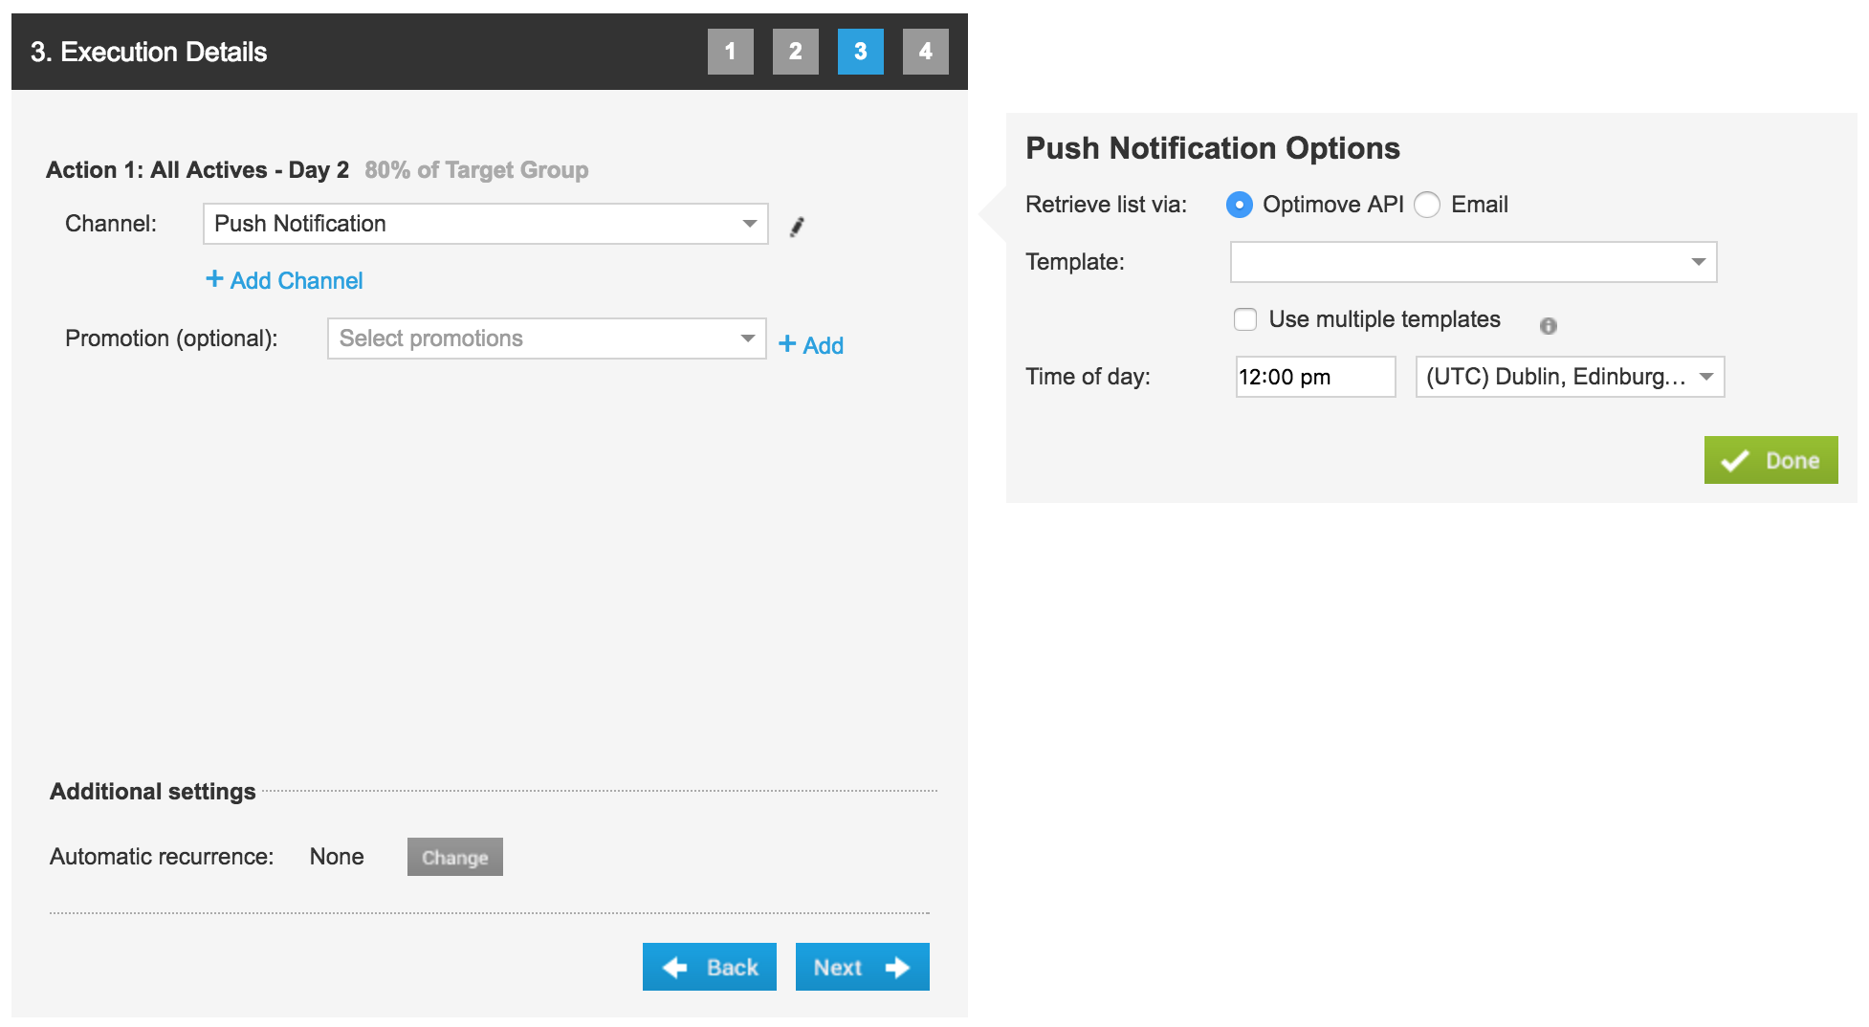Choose Email as list retrieval method

pos(1427,205)
